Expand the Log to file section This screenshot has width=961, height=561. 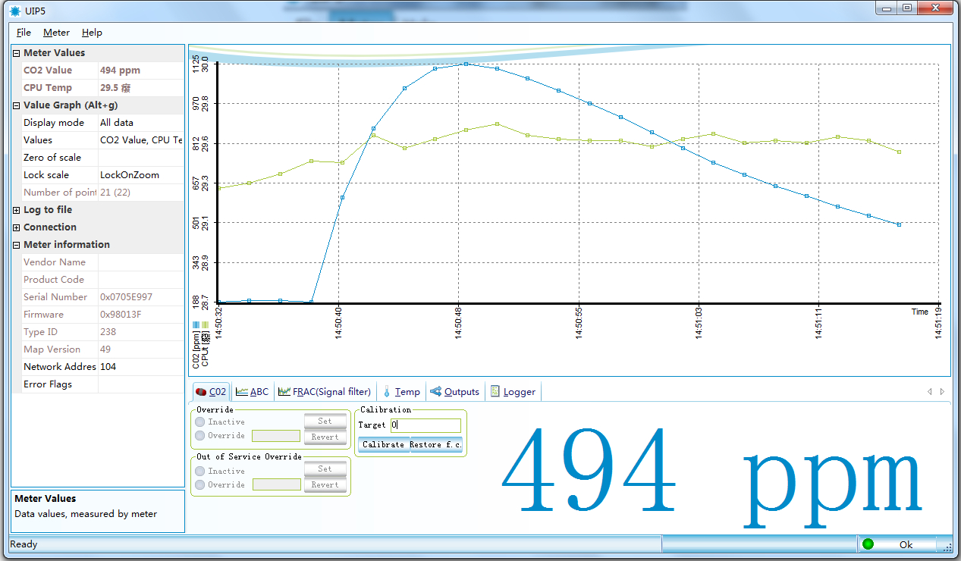17,210
